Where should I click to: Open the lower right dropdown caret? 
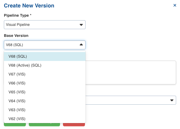[x=172, y=100]
